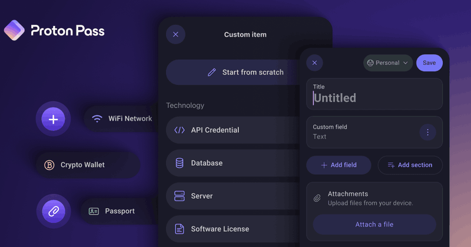Click the plus icon in Add field
471x247 pixels.
[x=324, y=165]
